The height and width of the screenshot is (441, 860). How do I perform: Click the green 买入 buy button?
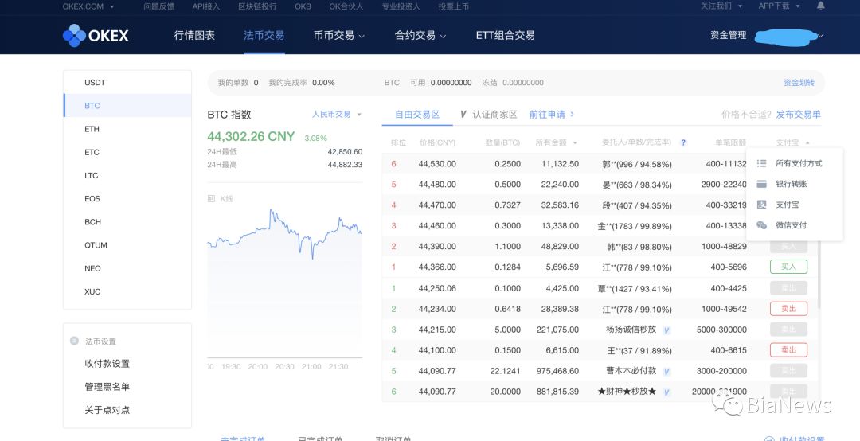[788, 267]
